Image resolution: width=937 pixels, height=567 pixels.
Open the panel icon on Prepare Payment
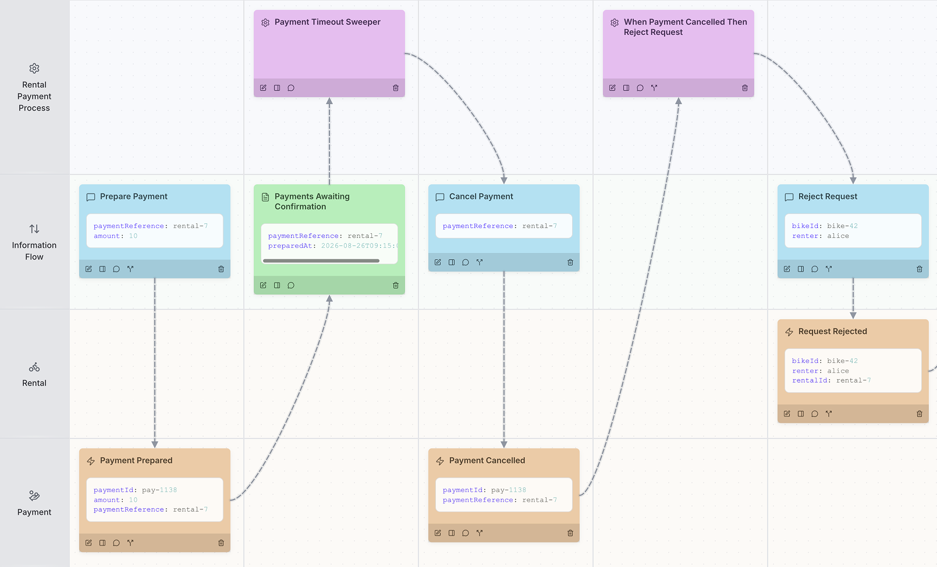tap(102, 269)
